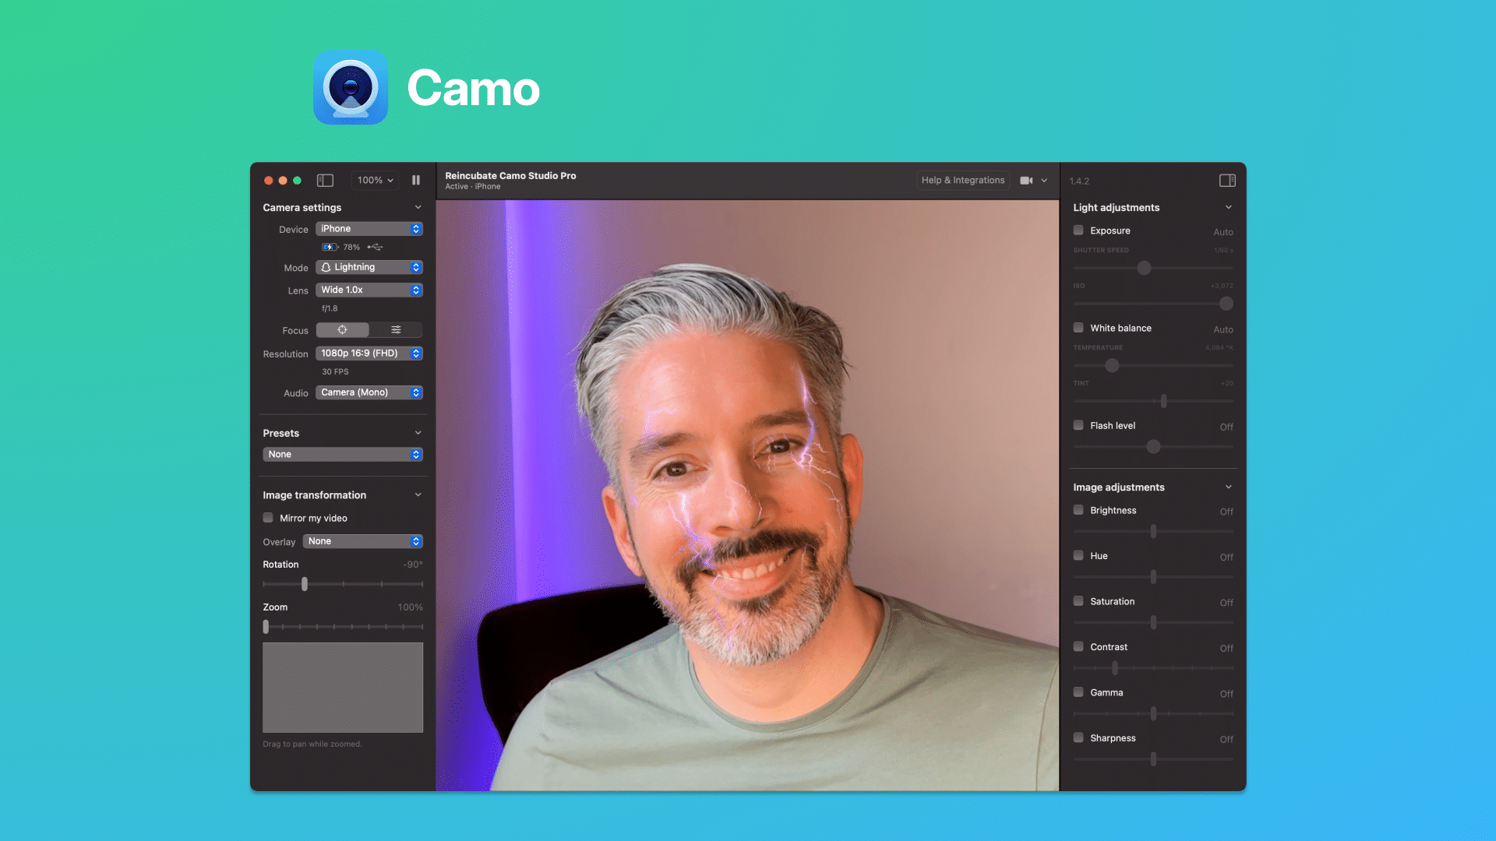Click Help & Integrations menu item

click(963, 180)
